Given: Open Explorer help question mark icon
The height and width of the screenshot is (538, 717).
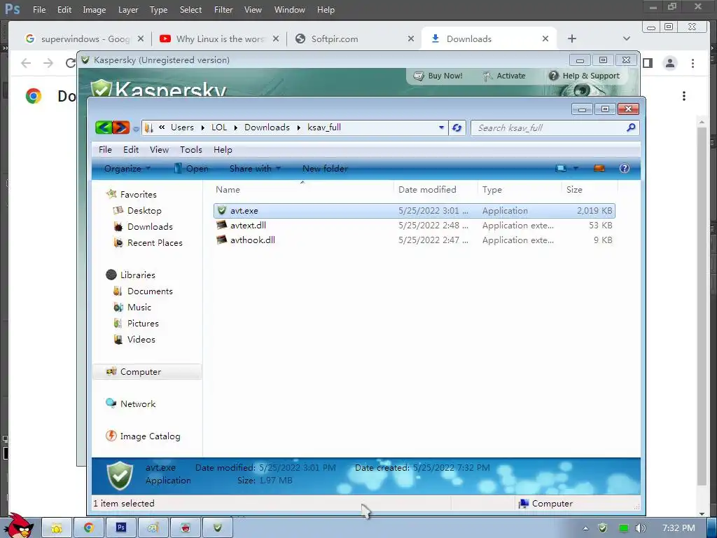Looking at the screenshot, I should click(x=624, y=168).
